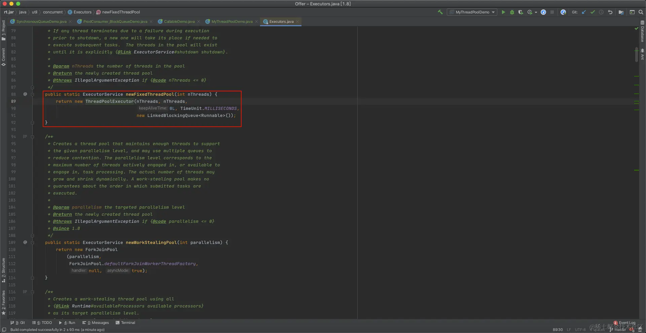This screenshot has height=333, width=646.
Task: Click the Executors class breadcrumb
Action: (x=80, y=12)
